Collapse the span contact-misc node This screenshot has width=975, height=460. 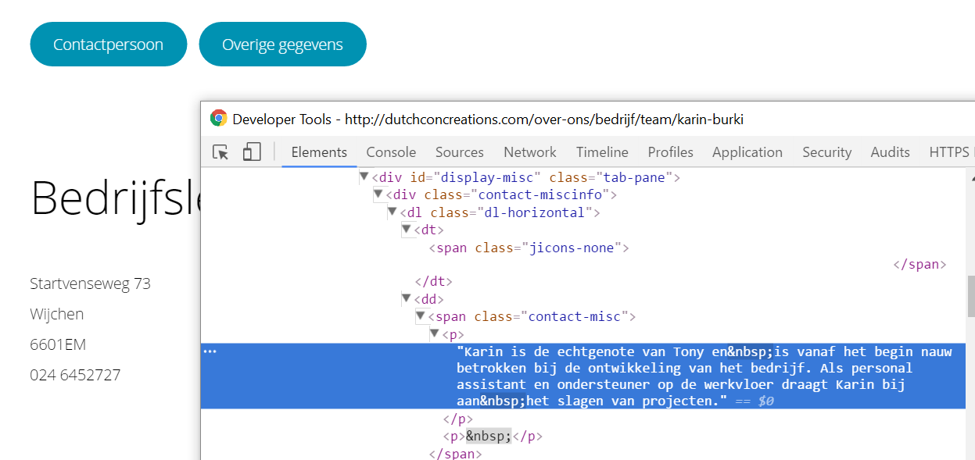coord(421,316)
